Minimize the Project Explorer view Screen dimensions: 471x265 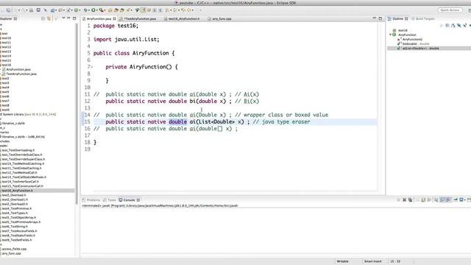point(68,18)
